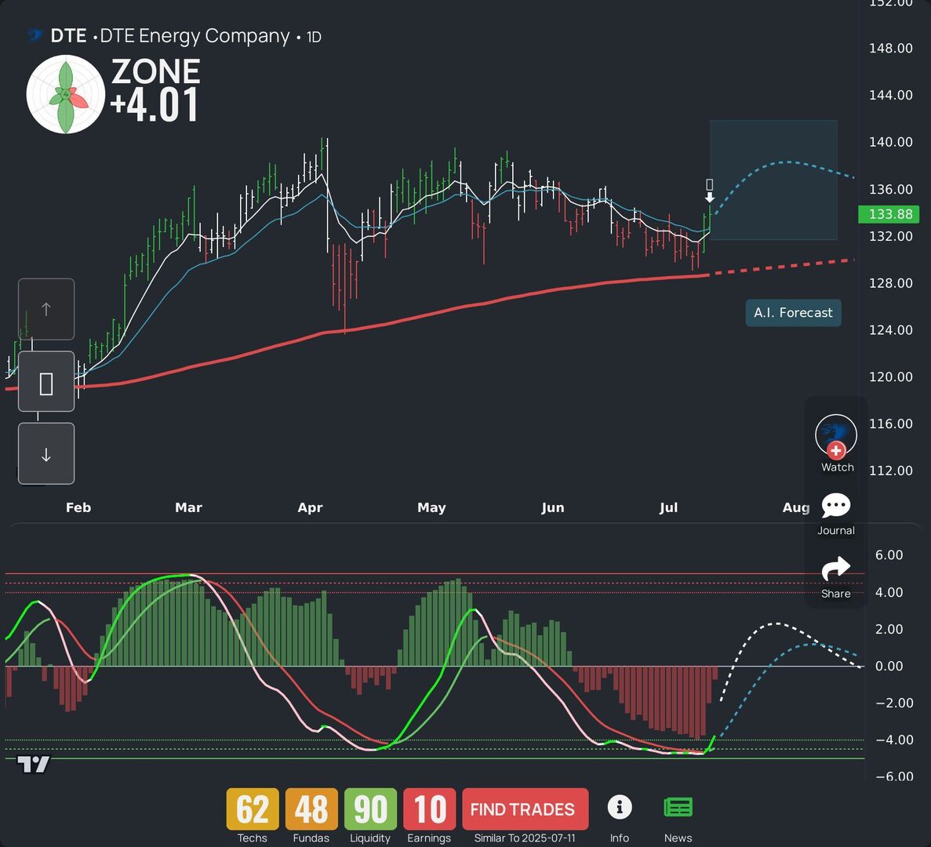Add DTE to watchlist via Watch icon
The width and height of the screenshot is (931, 847).
[x=836, y=436]
